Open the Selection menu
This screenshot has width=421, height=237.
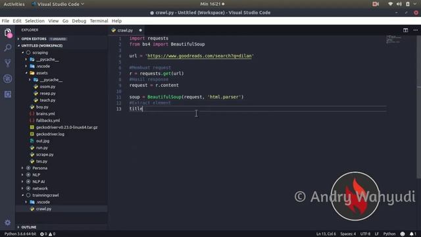click(x=35, y=21)
